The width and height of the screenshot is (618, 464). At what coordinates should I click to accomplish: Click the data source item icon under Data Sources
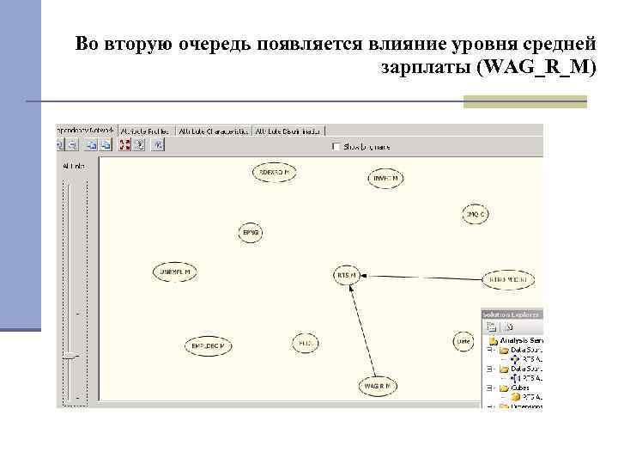tap(515, 359)
